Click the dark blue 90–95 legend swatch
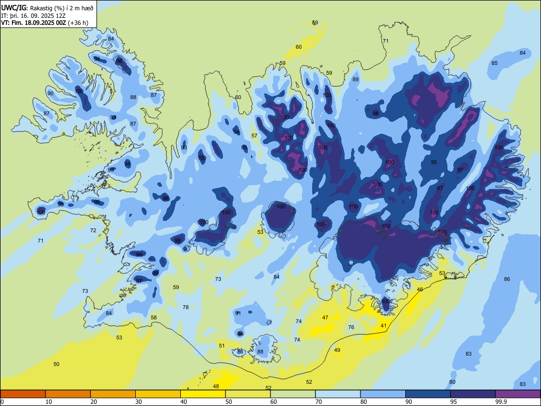The width and height of the screenshot is (541, 406). 428,394
